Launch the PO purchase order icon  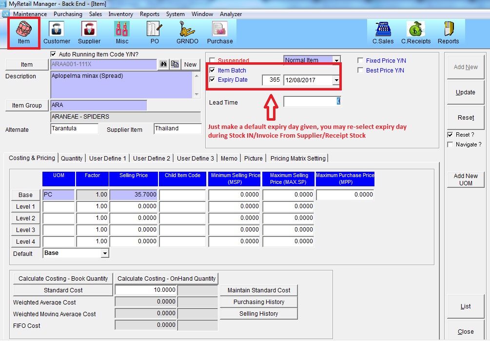(154, 32)
